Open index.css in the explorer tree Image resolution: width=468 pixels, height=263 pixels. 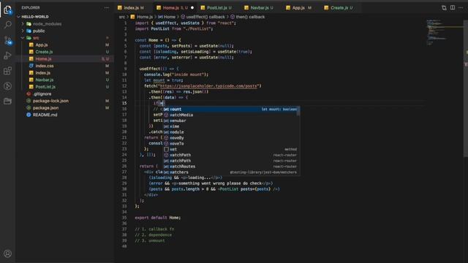click(x=65, y=66)
